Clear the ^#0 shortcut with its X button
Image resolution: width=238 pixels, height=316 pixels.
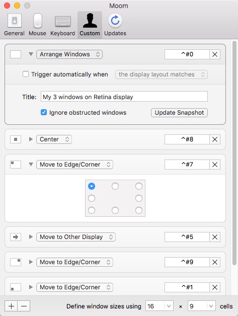pos(215,54)
